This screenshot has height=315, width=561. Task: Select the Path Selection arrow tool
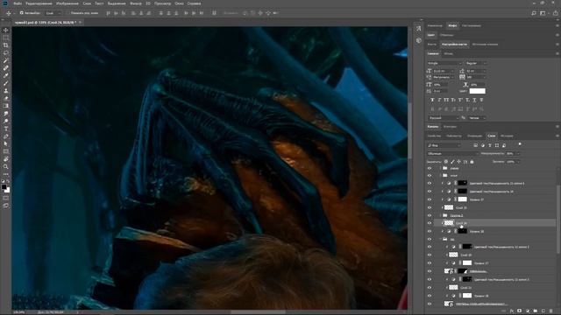point(6,143)
